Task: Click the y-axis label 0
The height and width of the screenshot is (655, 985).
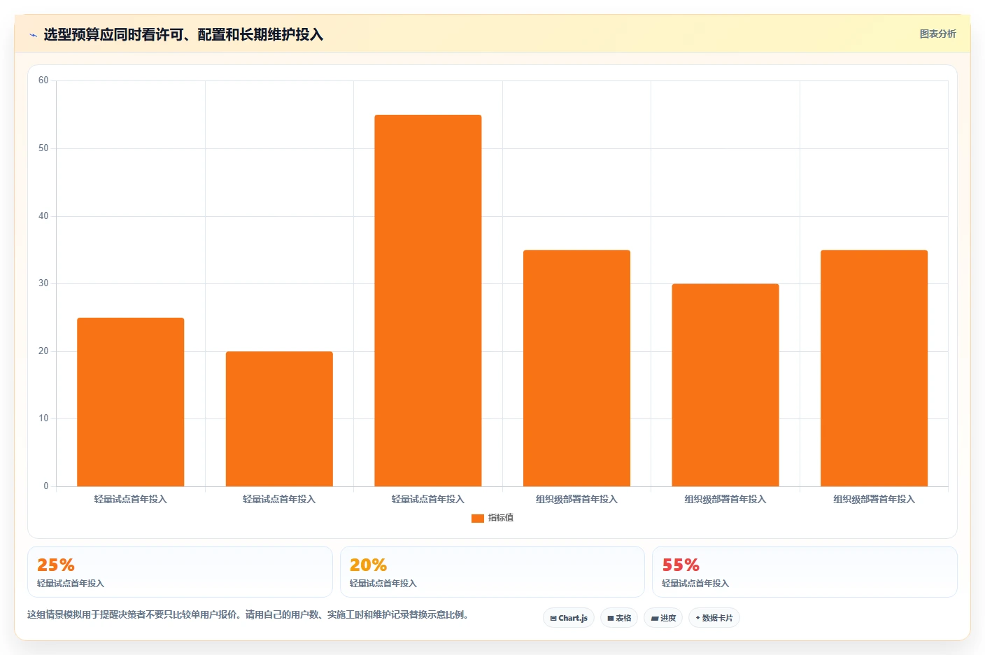Action: pos(46,486)
